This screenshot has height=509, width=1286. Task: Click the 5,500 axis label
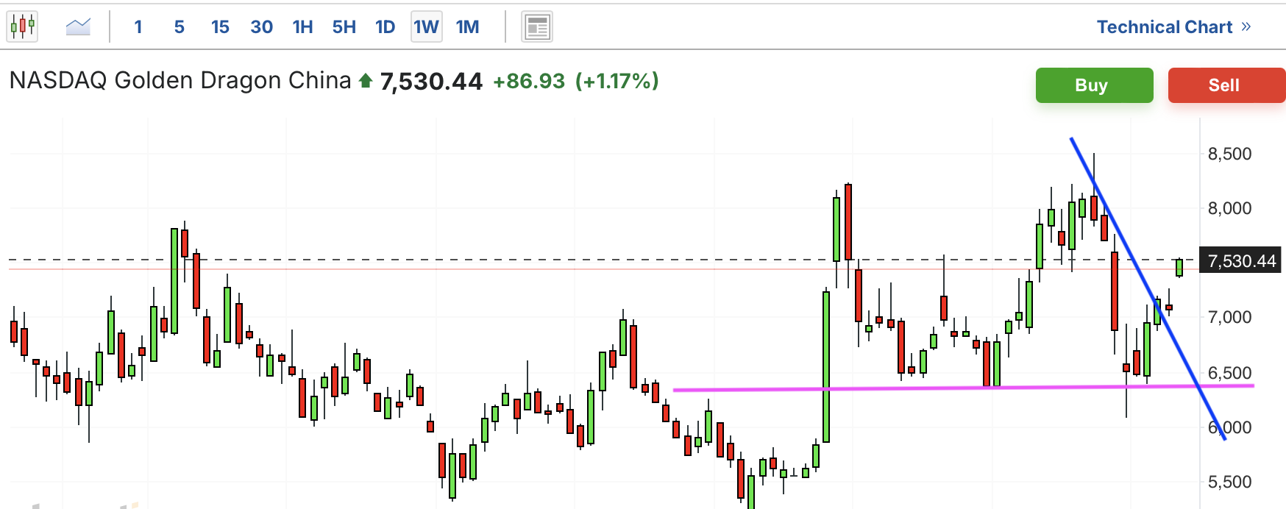[x=1229, y=482]
